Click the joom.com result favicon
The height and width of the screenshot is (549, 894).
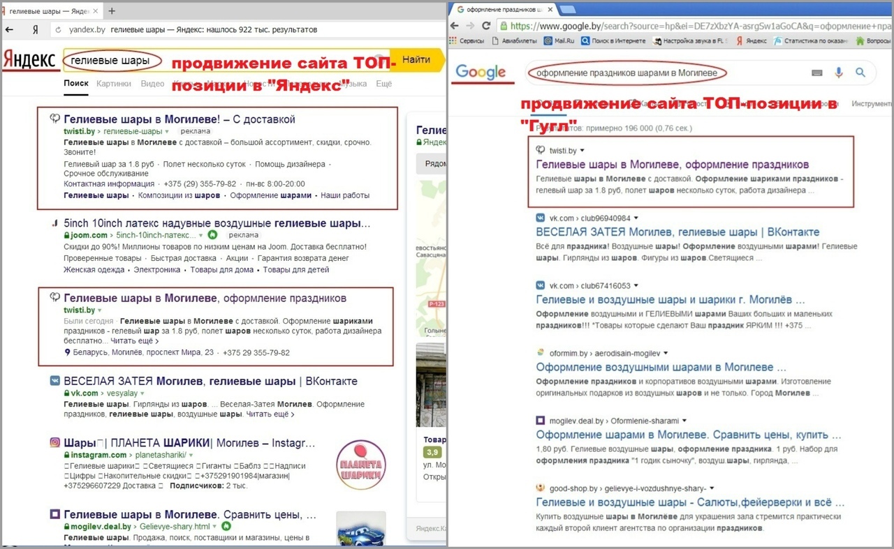(x=54, y=224)
